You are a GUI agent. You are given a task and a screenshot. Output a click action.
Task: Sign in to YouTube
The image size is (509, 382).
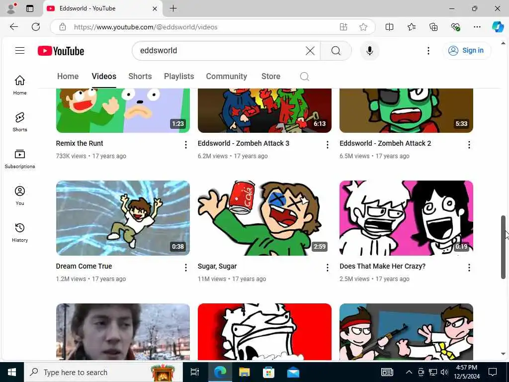point(466,50)
